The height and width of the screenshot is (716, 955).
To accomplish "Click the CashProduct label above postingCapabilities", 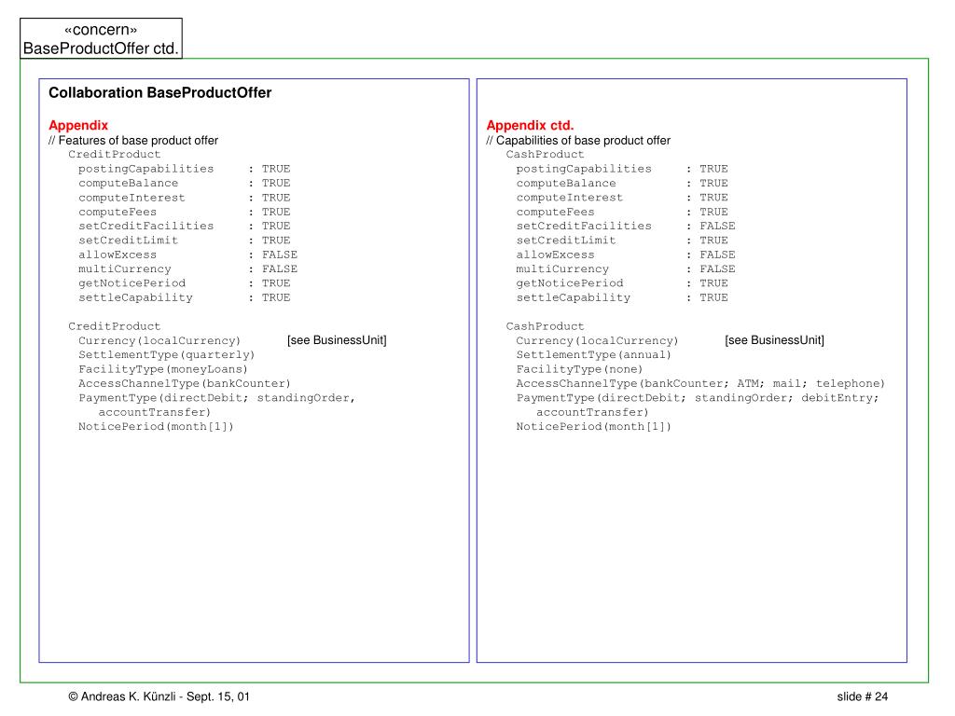I will click(x=545, y=155).
